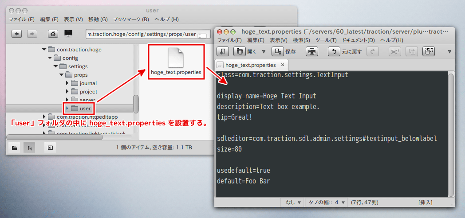Click the display_name=Hoge Text Input line
The height and width of the screenshot is (218, 465).
click(267, 96)
